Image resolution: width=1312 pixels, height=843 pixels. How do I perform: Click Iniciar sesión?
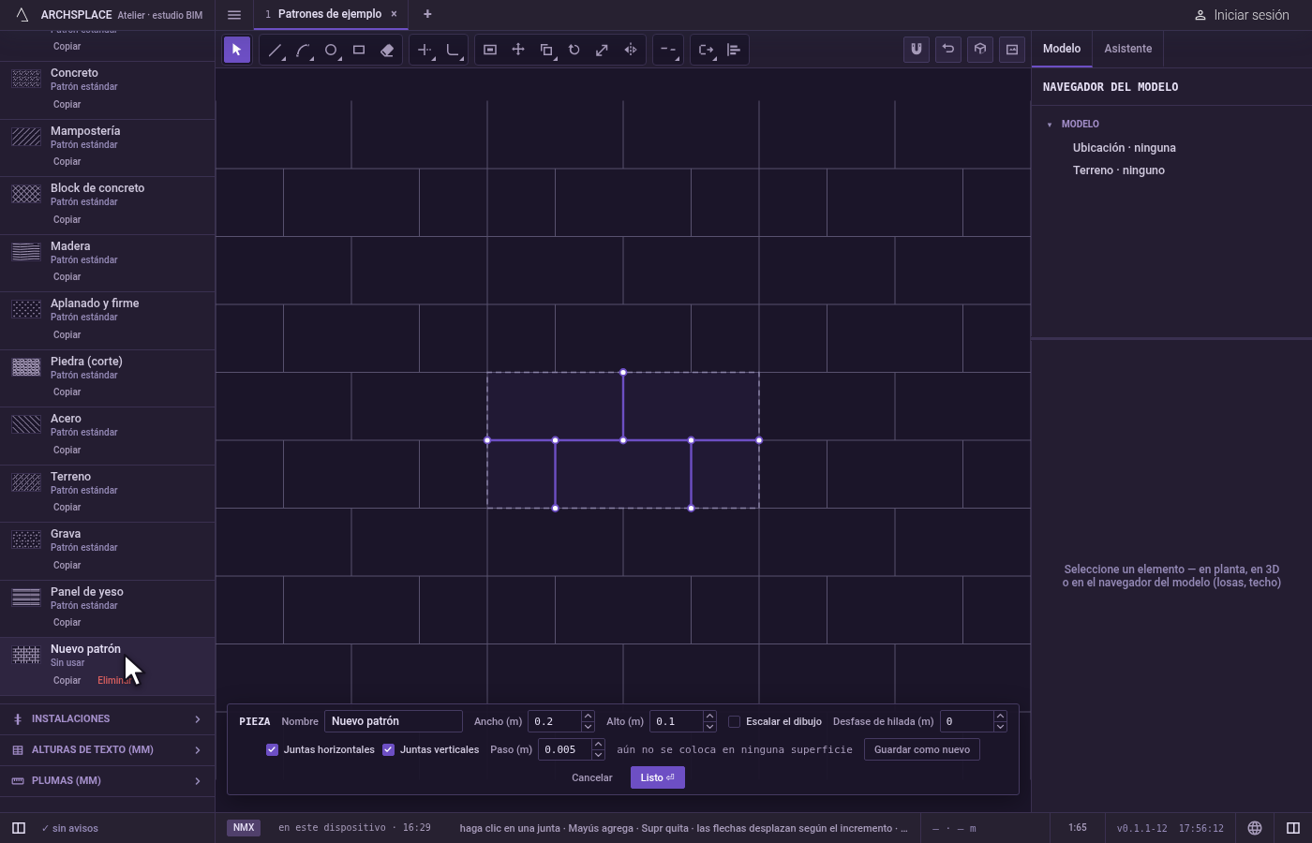click(1242, 15)
